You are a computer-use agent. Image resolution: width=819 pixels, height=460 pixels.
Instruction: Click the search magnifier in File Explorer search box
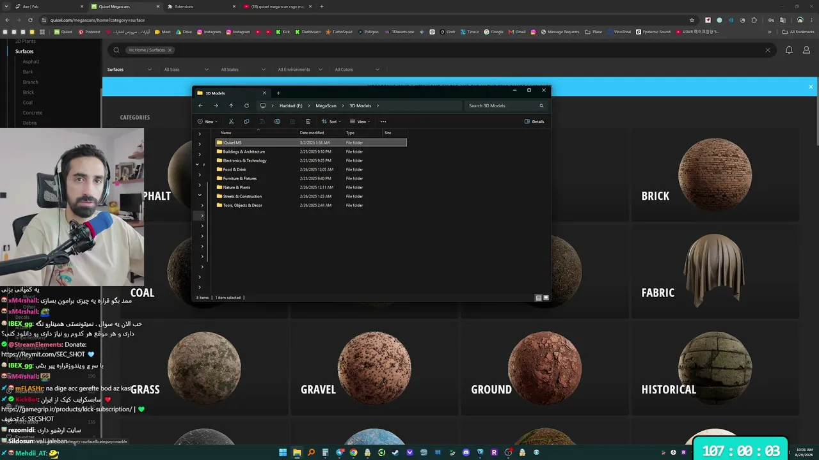(x=541, y=105)
